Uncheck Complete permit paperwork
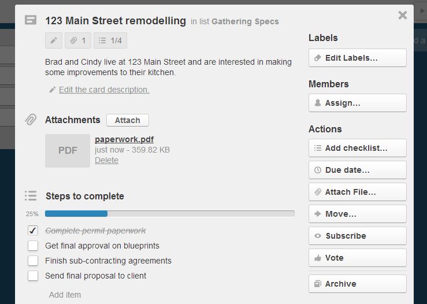Screen dimensions: 427x304 [x=33, y=231]
